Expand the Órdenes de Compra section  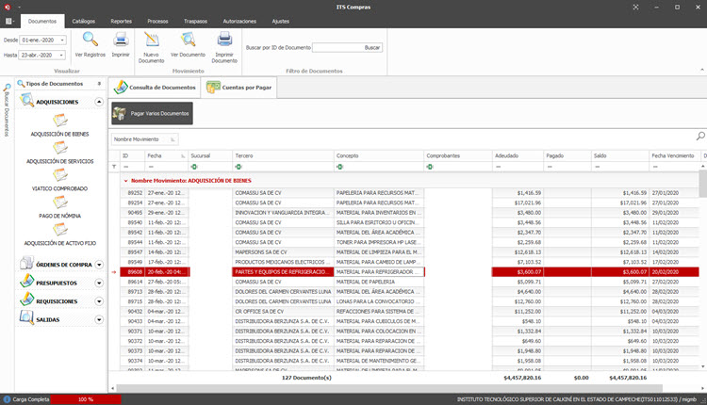[x=99, y=265]
